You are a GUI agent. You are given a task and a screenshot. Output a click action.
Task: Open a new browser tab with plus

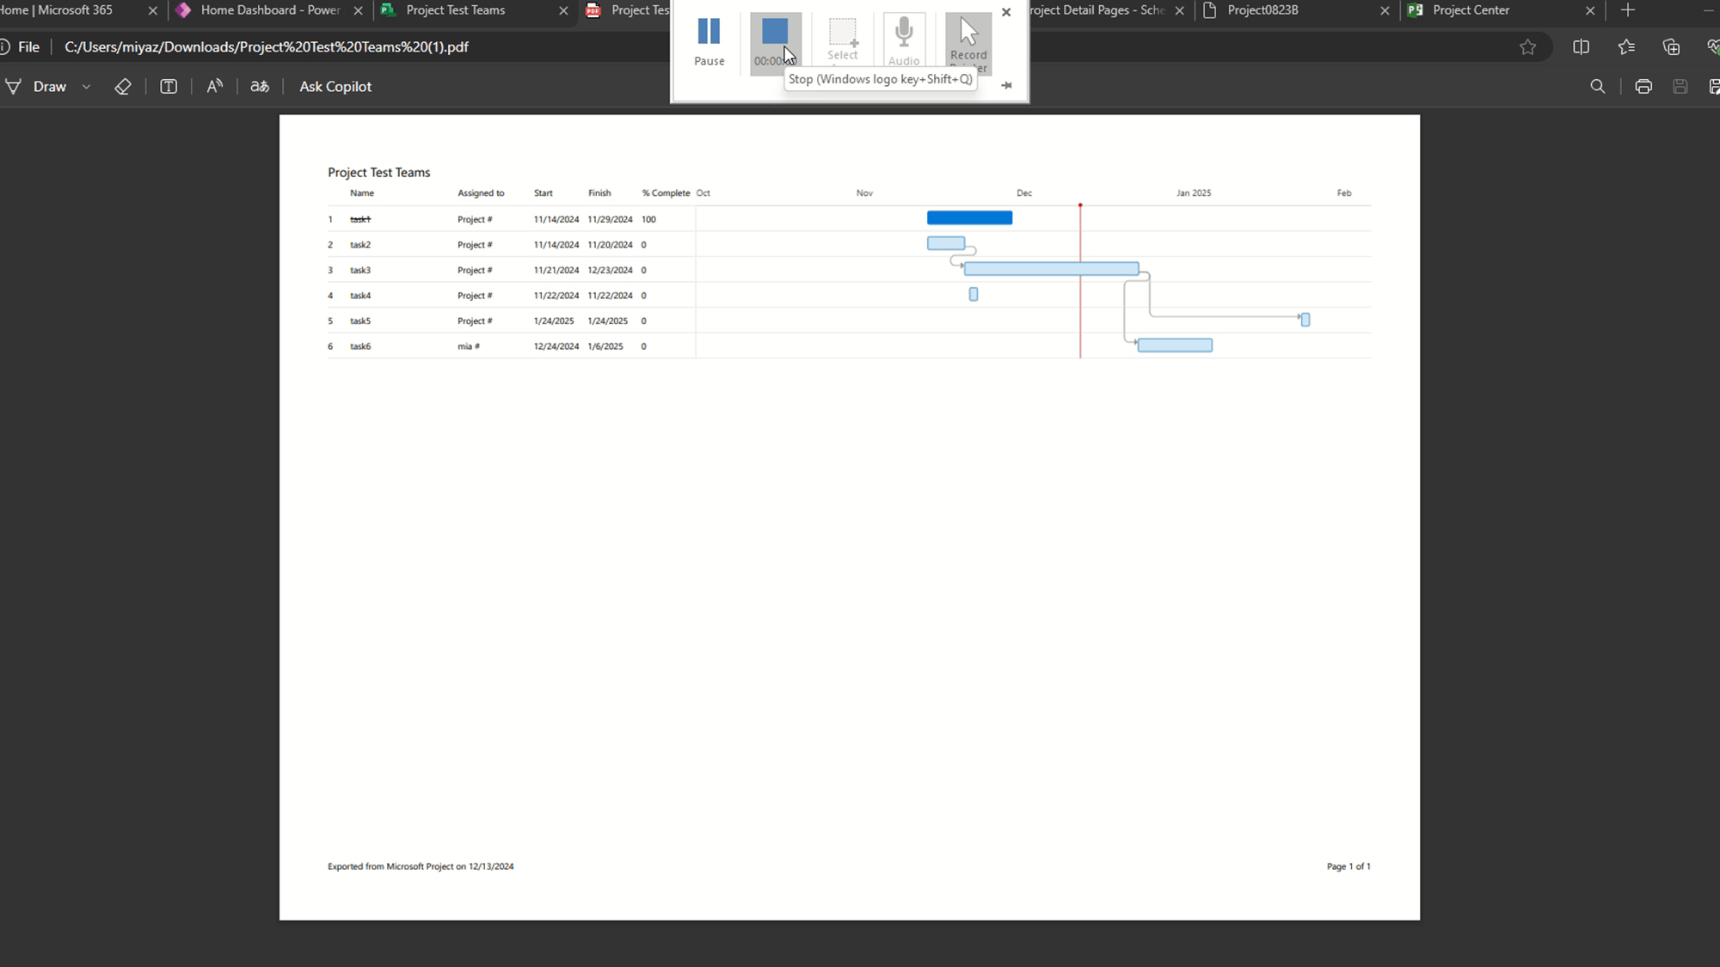(x=1627, y=10)
